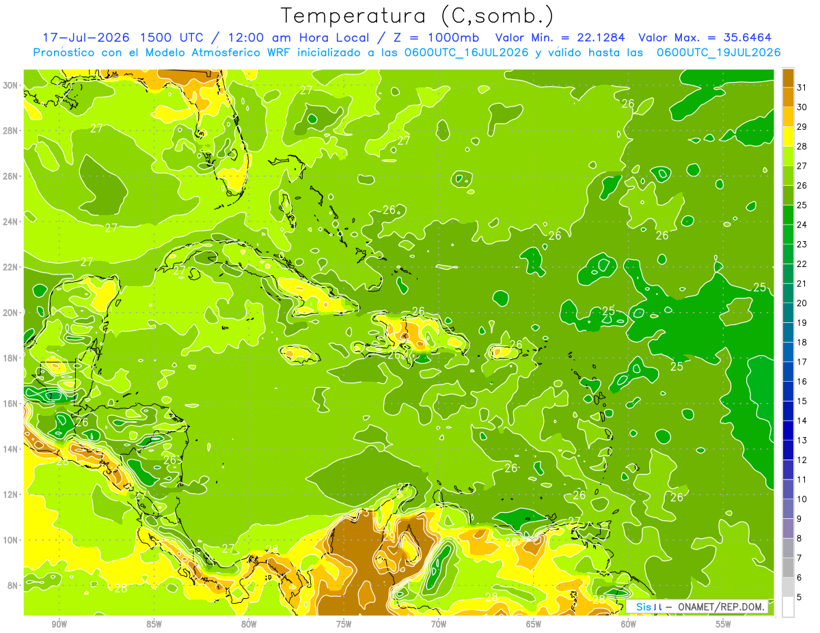Click the 85W longitude axis label
The width and height of the screenshot is (820, 633).
[154, 625]
